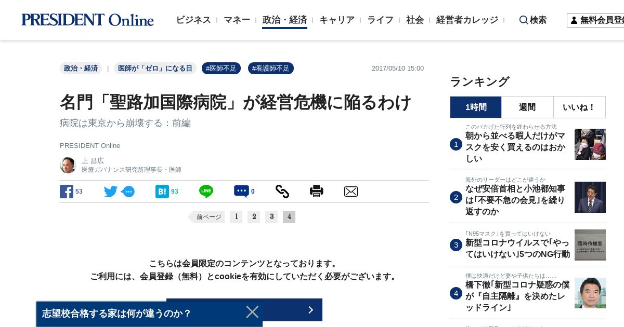Select the 週間 ranking tab
This screenshot has width=624, height=327.
pyautogui.click(x=527, y=107)
